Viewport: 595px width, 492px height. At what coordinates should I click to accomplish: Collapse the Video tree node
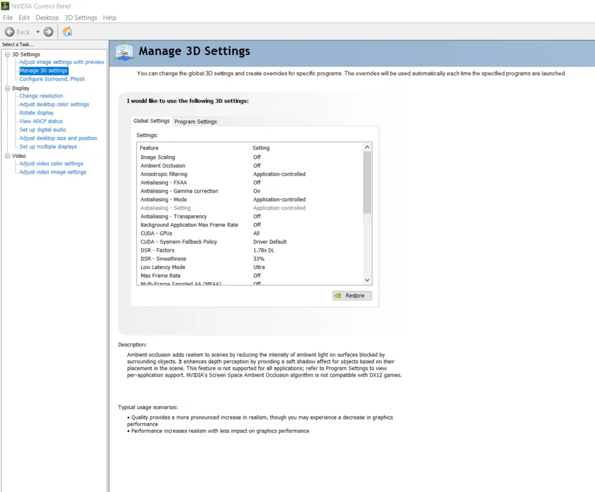click(x=7, y=155)
